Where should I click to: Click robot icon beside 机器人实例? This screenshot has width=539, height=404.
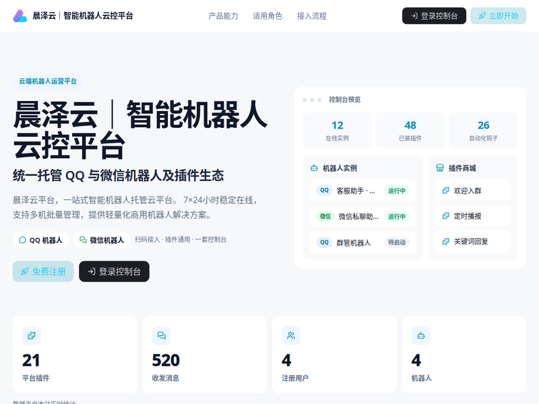(x=314, y=168)
